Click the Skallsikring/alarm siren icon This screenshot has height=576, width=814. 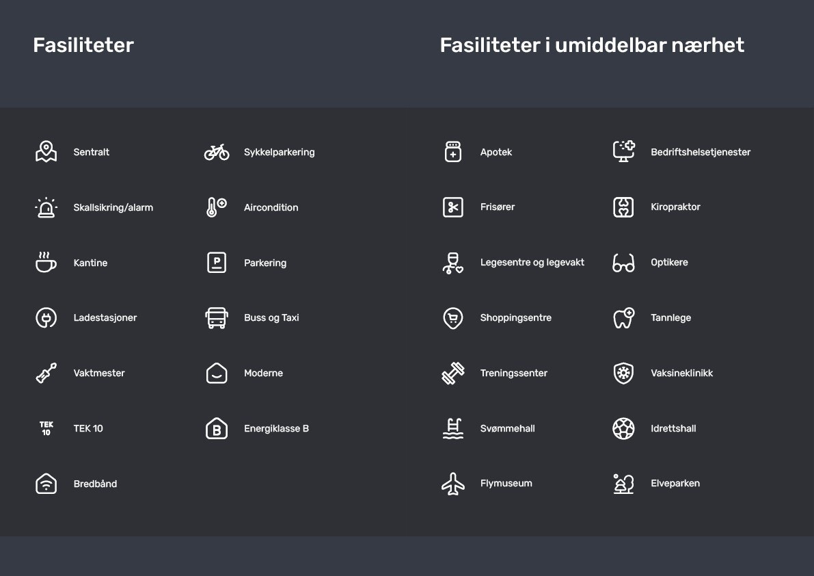46,207
